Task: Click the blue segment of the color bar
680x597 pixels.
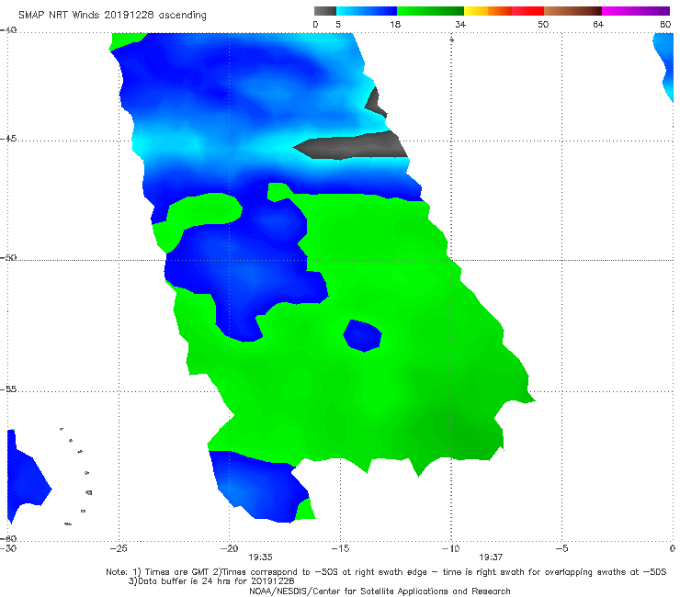Action: click(x=367, y=11)
